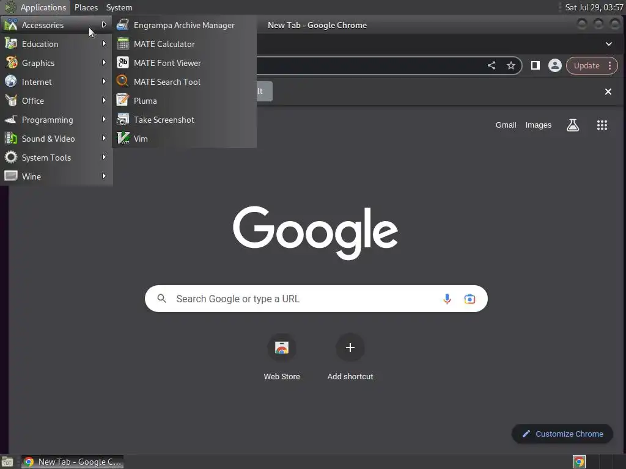Click the Search Labs flask icon
Viewport: 626px width, 469px height.
click(572, 125)
